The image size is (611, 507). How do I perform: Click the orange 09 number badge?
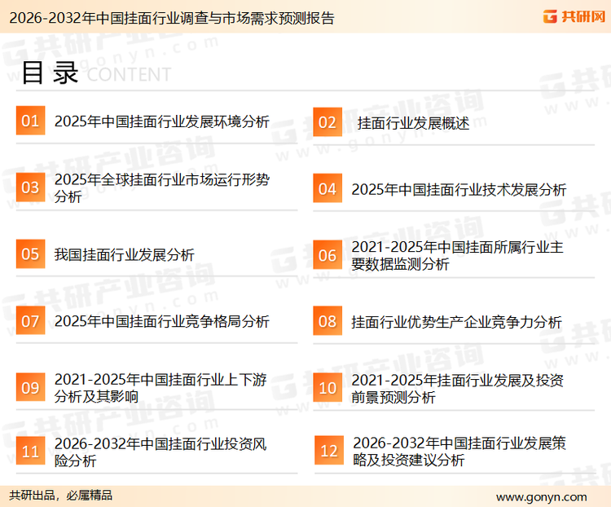point(30,387)
